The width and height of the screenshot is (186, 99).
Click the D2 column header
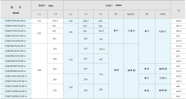tap(147, 14)
